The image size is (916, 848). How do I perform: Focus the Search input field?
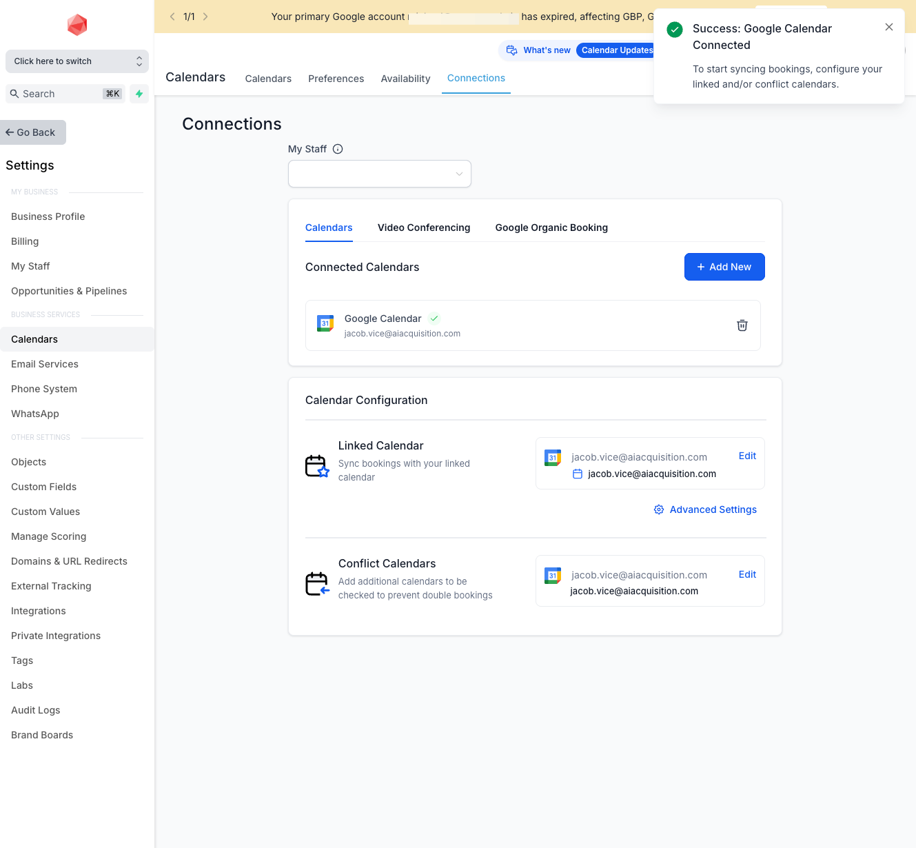pyautogui.click(x=65, y=94)
